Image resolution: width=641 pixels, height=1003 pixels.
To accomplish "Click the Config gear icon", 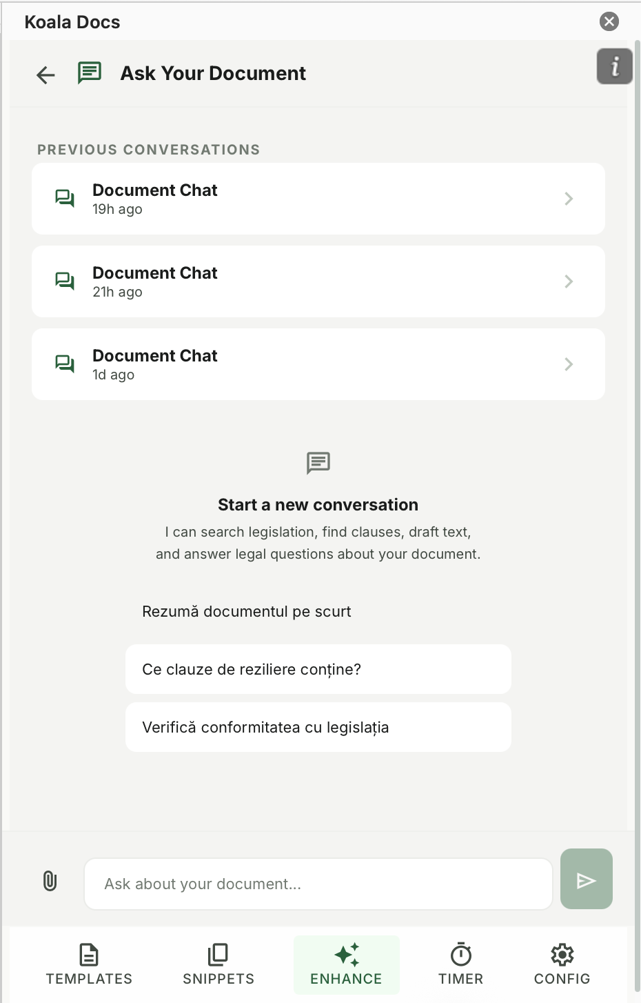I will [x=562, y=955].
